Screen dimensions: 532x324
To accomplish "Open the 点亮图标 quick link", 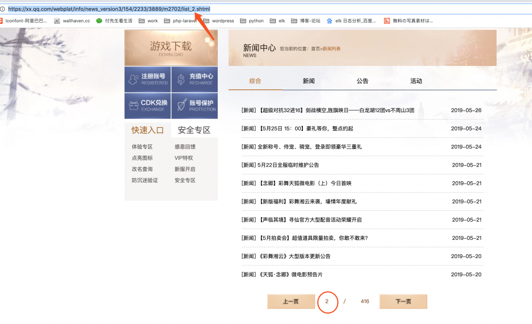I will [142, 158].
